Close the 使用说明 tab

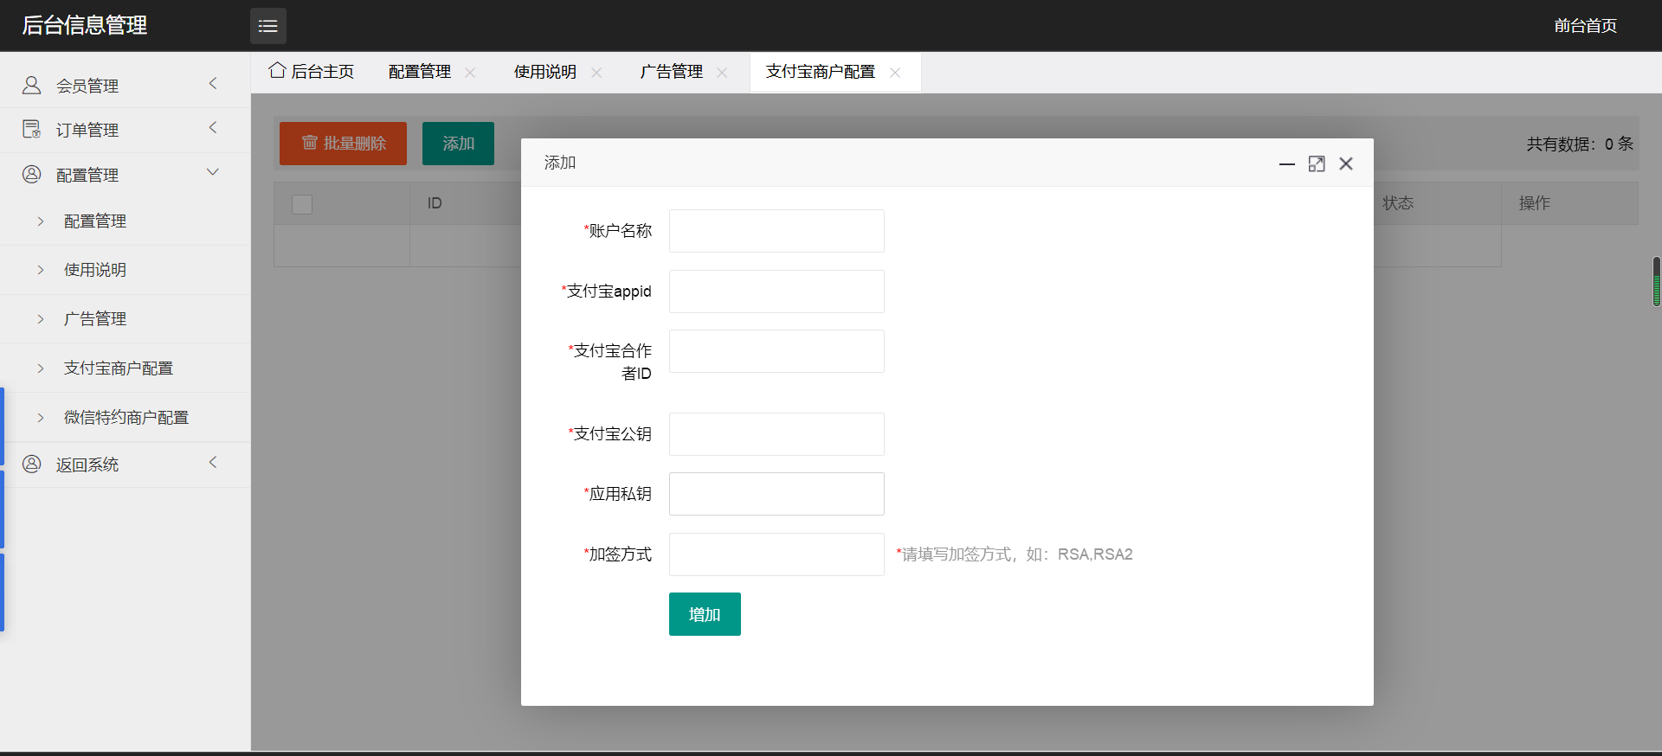coord(596,73)
